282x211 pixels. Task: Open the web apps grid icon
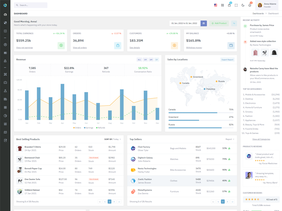[222, 5]
